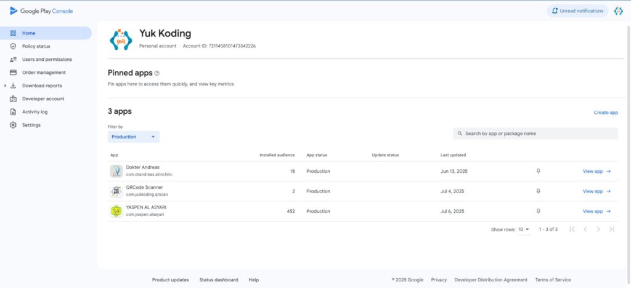
Task: Click the Pinned apps help icon
Action: click(157, 73)
